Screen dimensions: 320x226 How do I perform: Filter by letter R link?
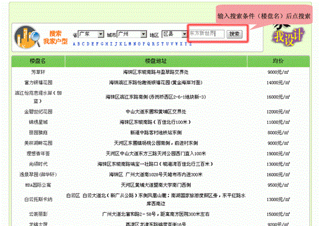[x=153, y=44]
